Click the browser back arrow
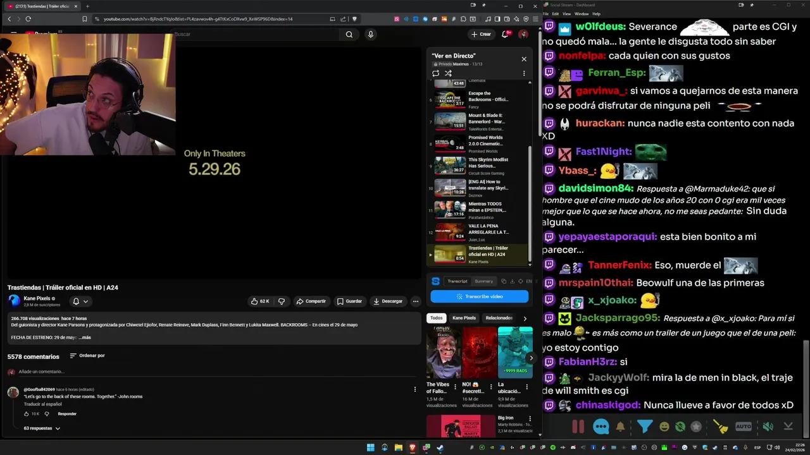 [9, 19]
